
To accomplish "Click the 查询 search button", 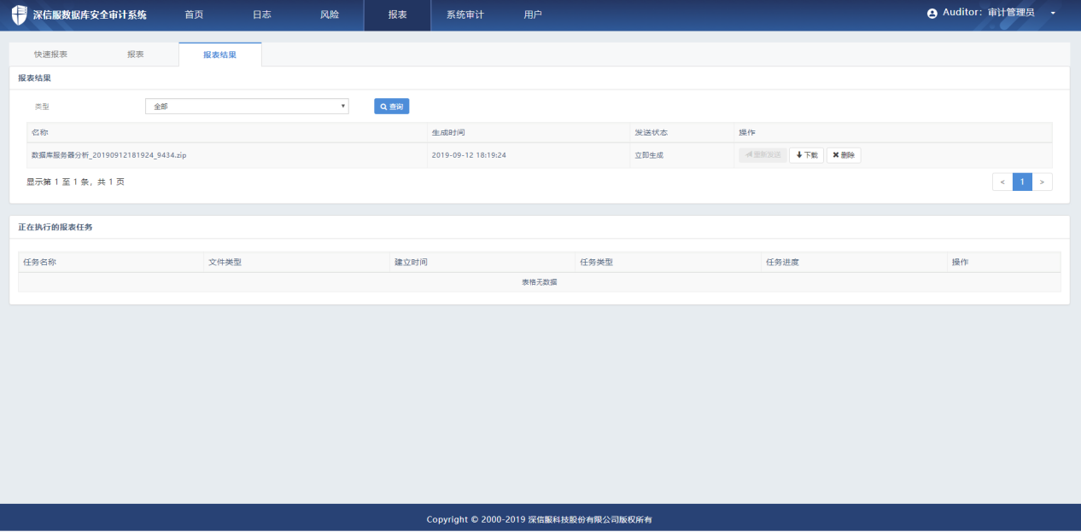I will 391,107.
